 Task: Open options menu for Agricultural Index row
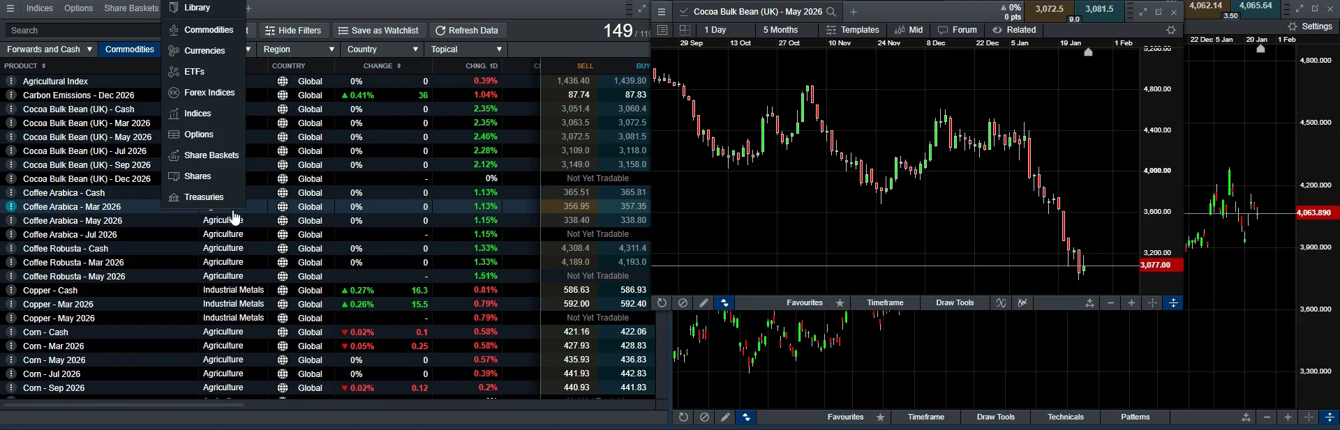pos(11,82)
